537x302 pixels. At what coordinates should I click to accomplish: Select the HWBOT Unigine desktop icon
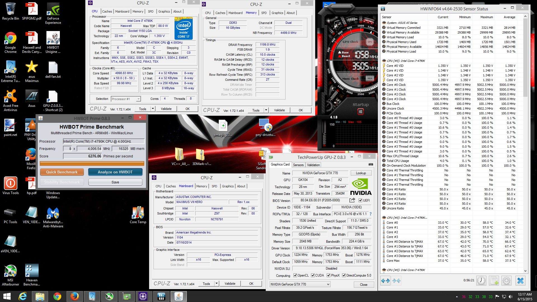coord(53,43)
